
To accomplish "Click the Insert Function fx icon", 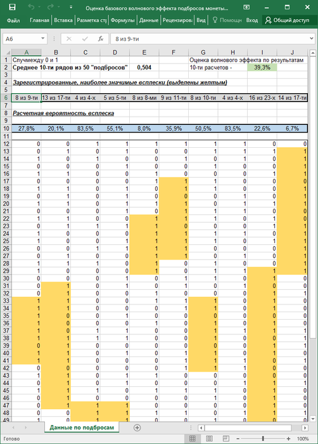I will (x=101, y=39).
